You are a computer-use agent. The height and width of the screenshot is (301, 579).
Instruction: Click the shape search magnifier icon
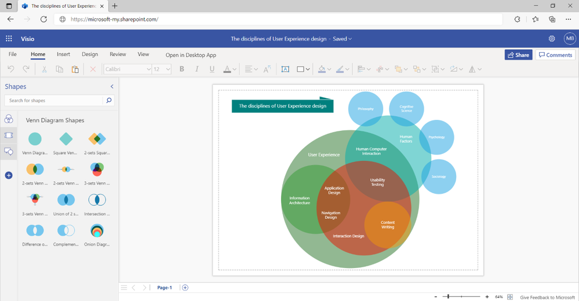tap(108, 101)
